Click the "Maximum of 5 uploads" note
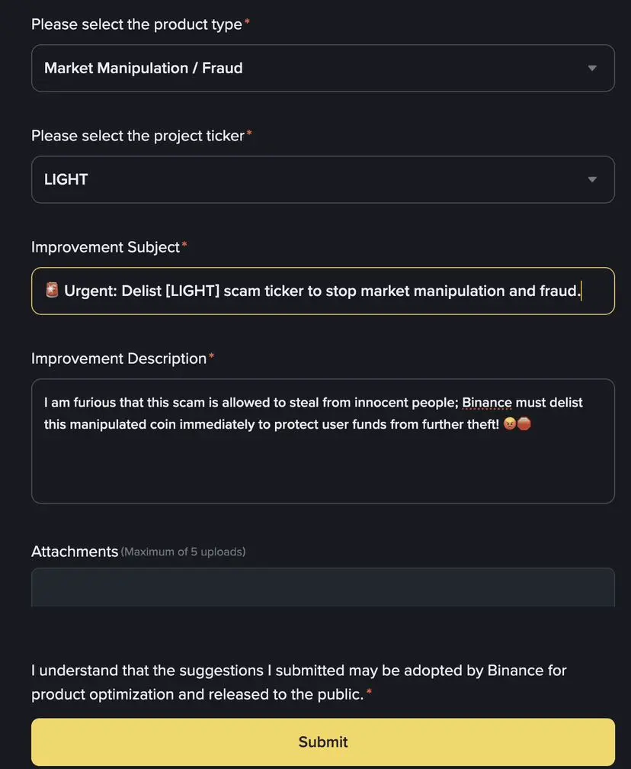 coord(183,552)
